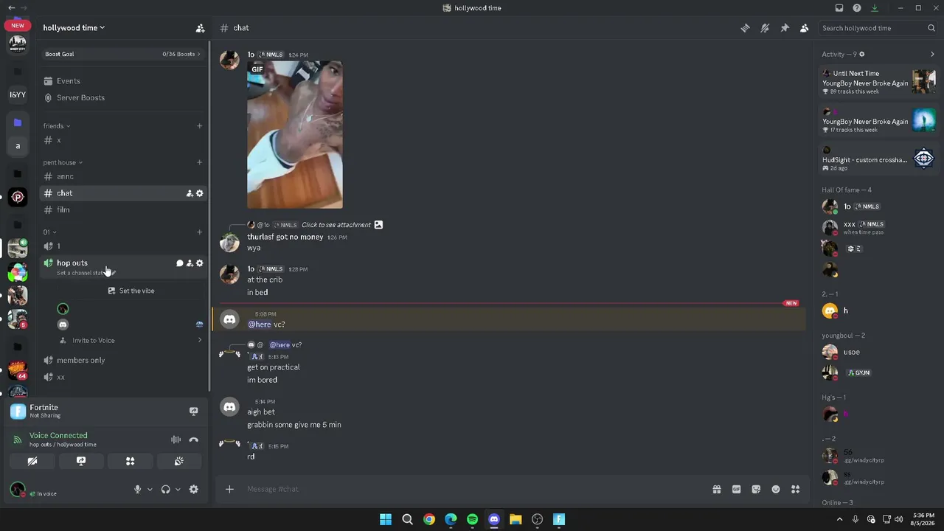This screenshot has width=944, height=531.
Task: Open pinned messages in chat header
Action: 785,28
